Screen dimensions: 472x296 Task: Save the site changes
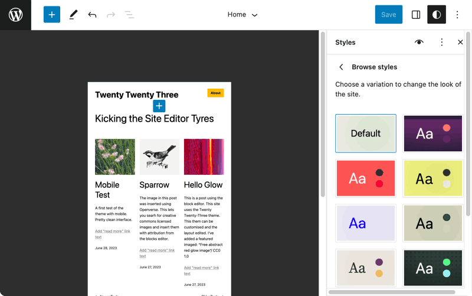[389, 14]
